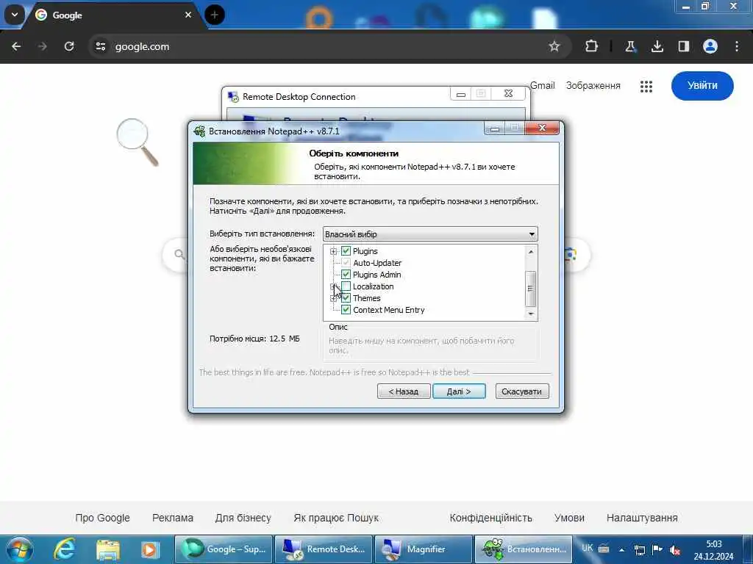Click the Magnifier lens icon
Viewport: 753px width, 564px height.
click(x=137, y=142)
